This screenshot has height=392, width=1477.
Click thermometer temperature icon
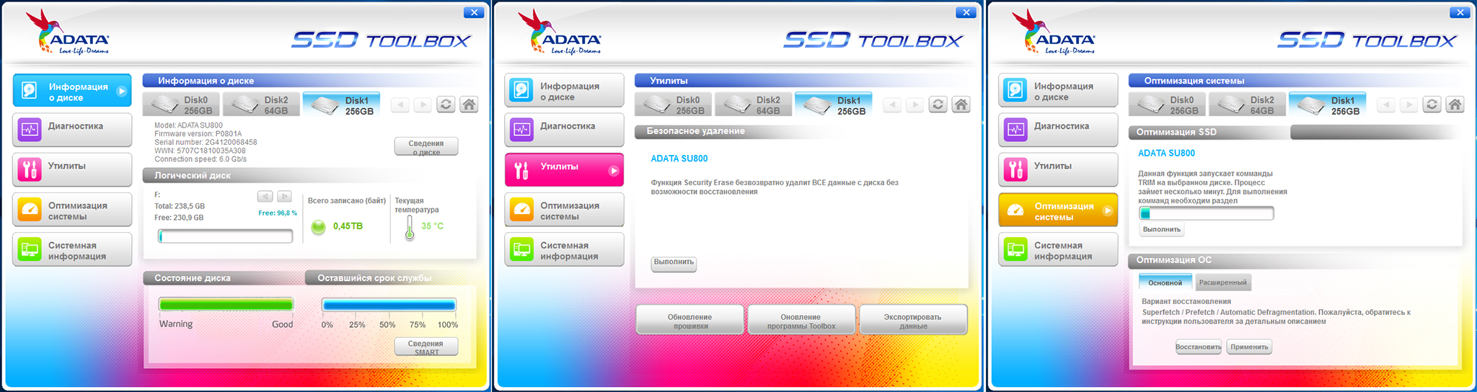point(410,228)
